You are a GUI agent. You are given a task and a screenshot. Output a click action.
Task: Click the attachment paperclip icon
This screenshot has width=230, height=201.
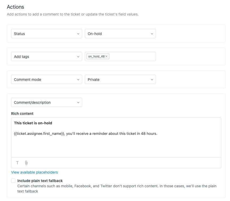[26, 163]
